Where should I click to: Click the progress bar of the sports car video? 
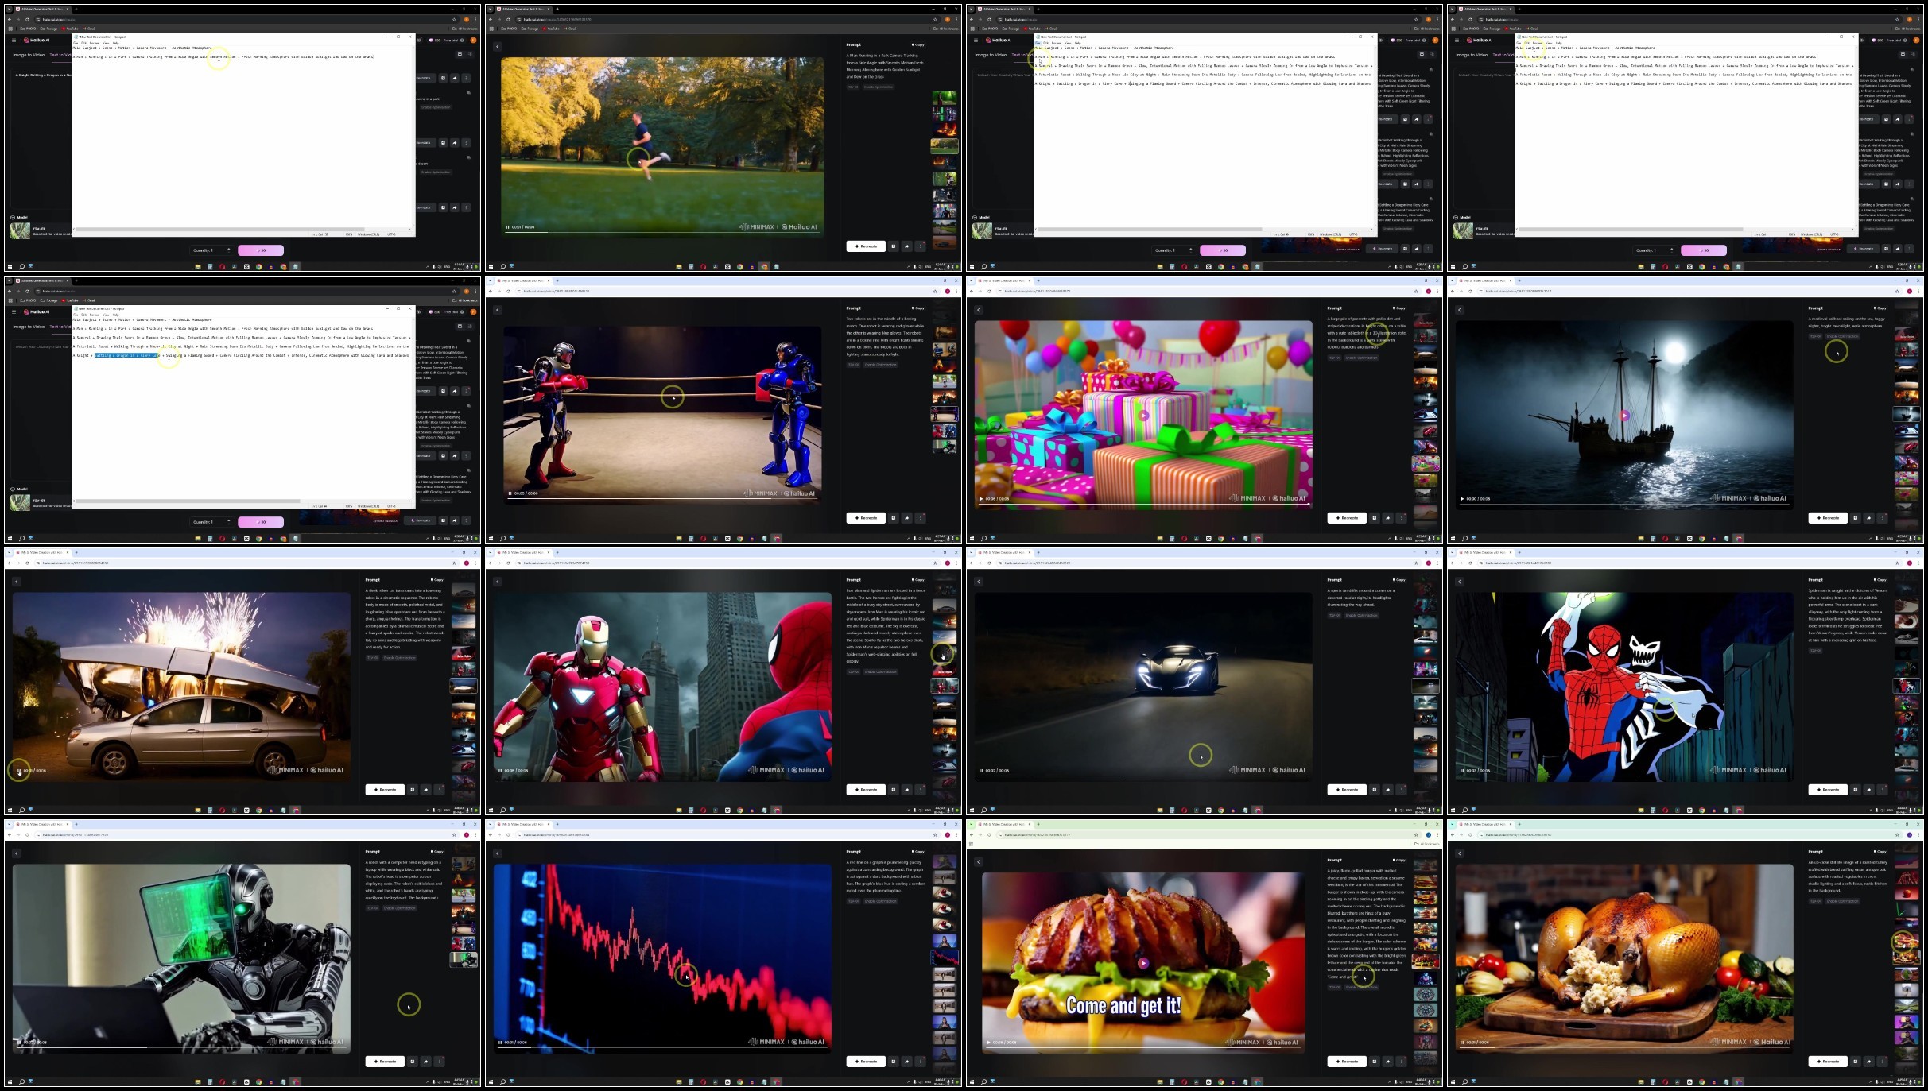coord(1143,776)
